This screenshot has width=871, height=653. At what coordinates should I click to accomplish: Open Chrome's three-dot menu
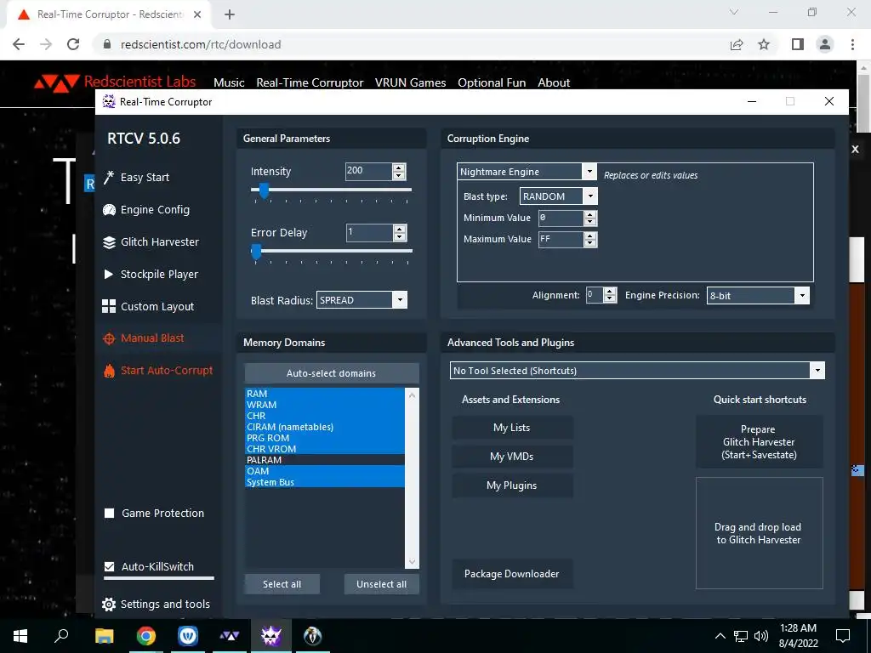coord(852,44)
